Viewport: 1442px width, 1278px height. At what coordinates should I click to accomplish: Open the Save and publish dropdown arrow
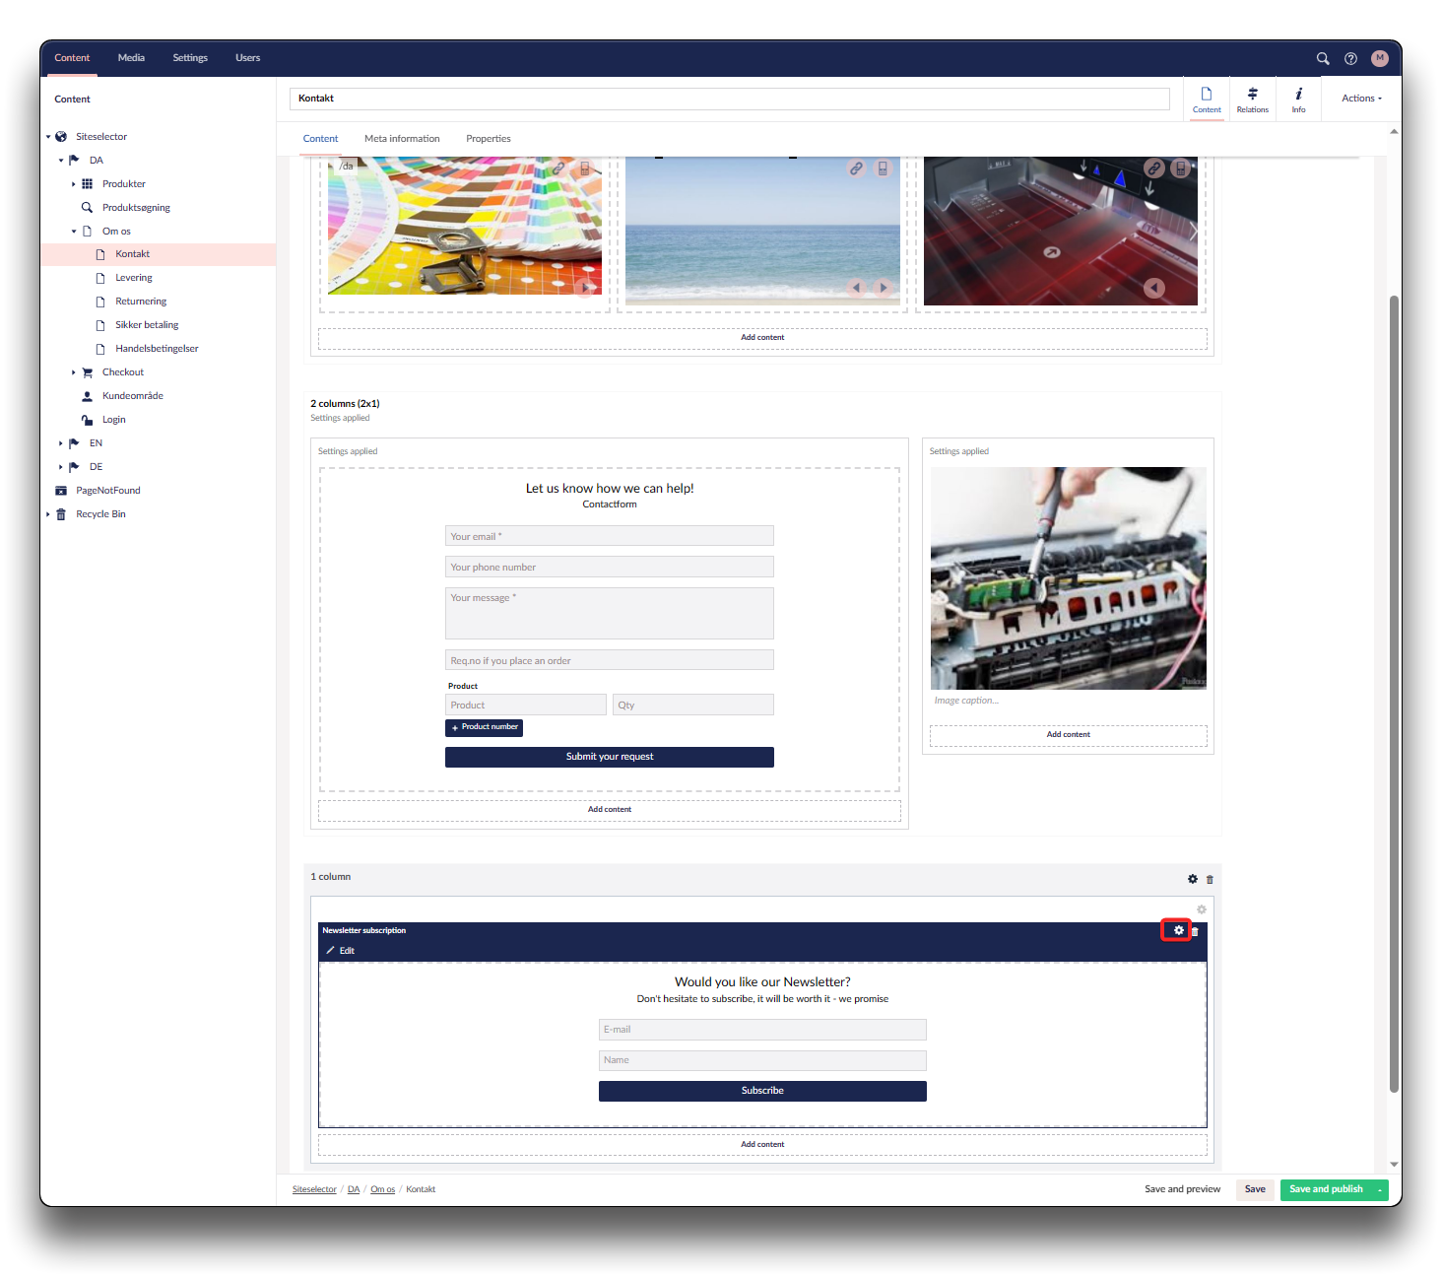point(1379,1189)
